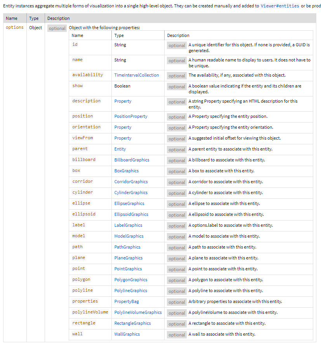The width and height of the screenshot is (321, 345).
Task: Select the 'model' property name
Action: [x=79, y=236]
